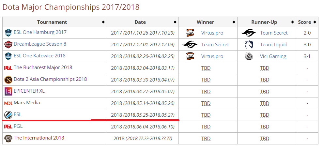
Task: Sort table by Date column arrows
Action: pyautogui.click(x=175, y=22)
